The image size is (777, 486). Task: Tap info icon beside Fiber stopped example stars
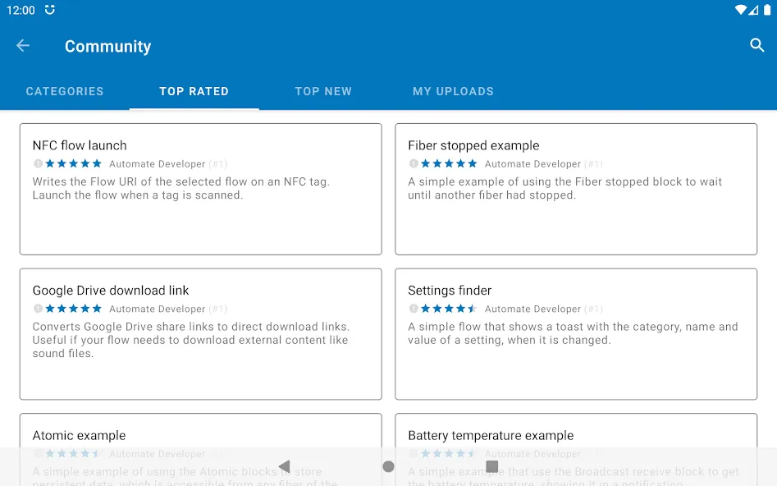click(x=414, y=163)
